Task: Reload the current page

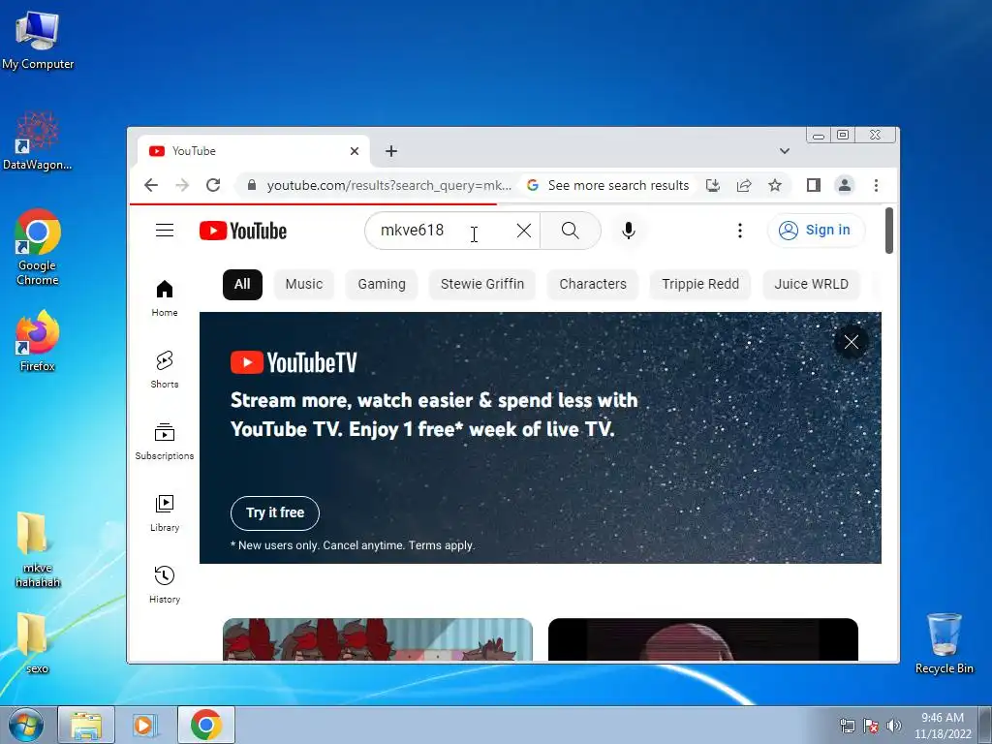Action: (x=213, y=185)
